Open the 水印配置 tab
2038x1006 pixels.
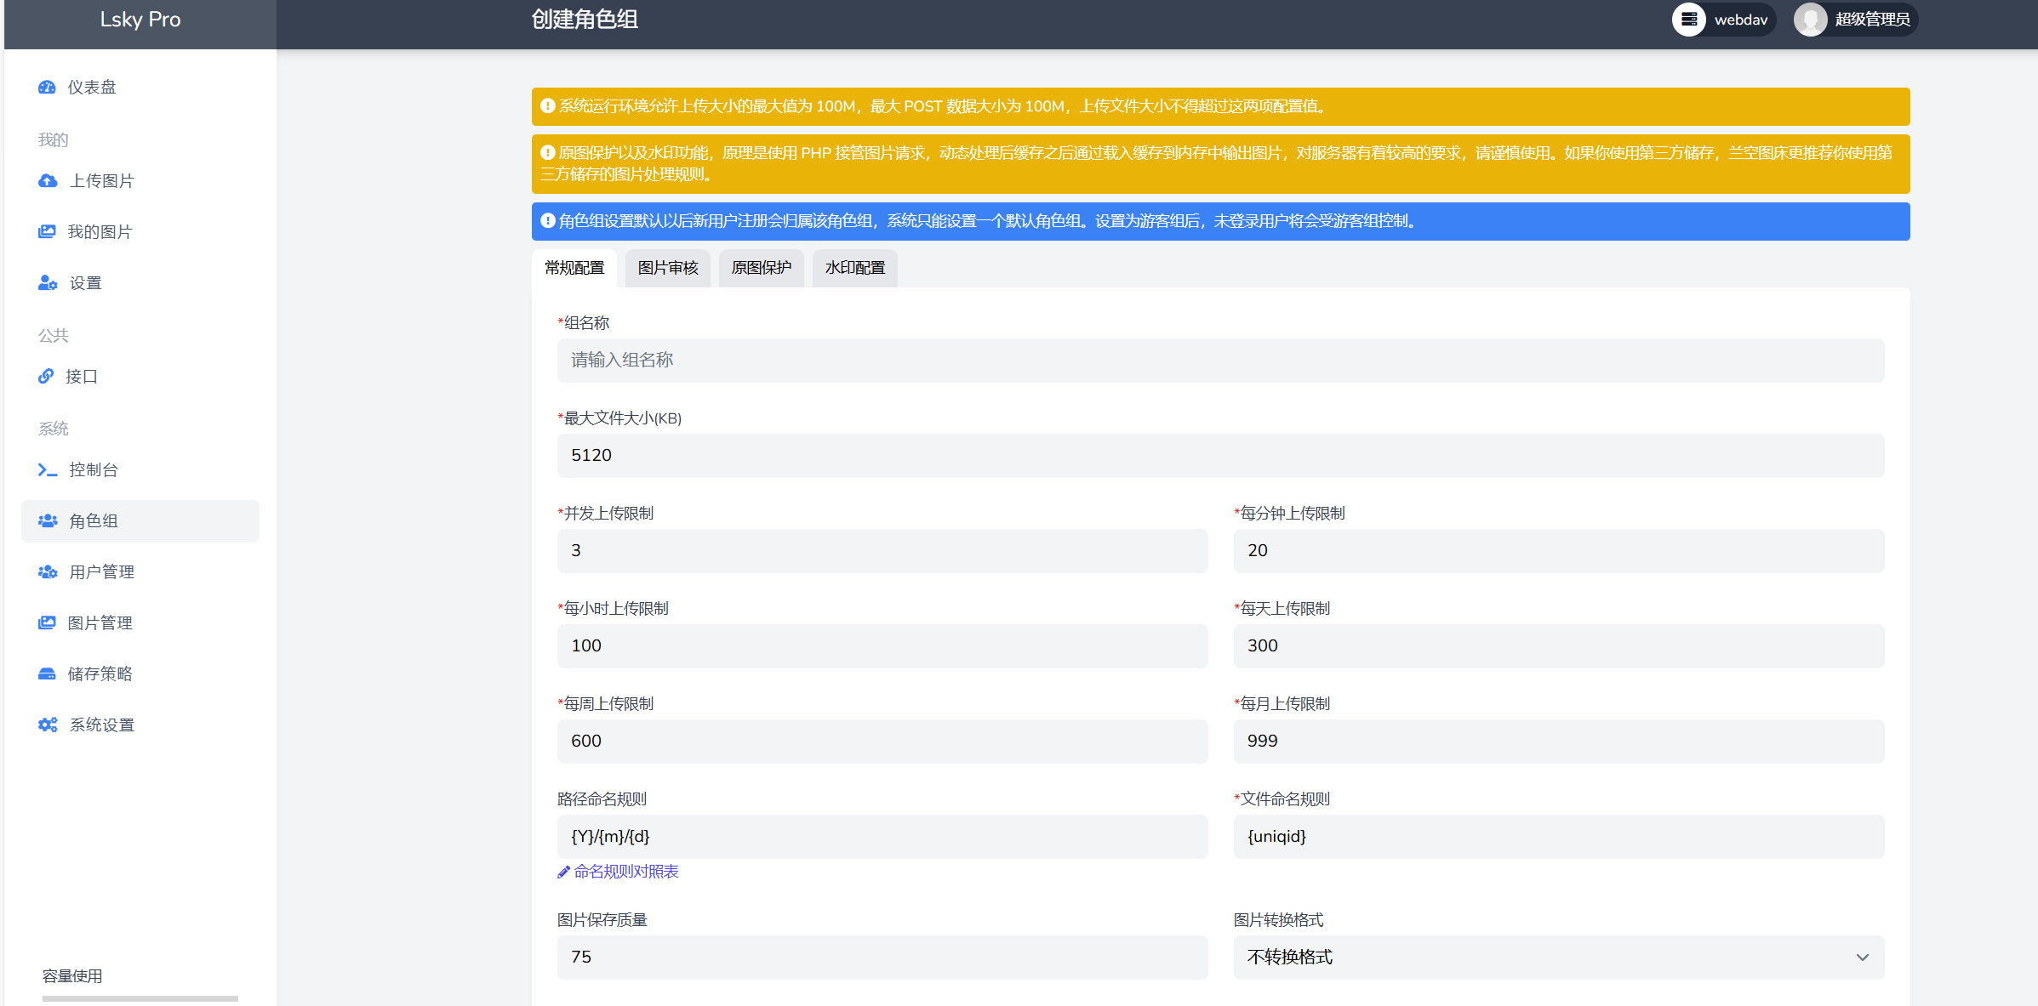(855, 268)
